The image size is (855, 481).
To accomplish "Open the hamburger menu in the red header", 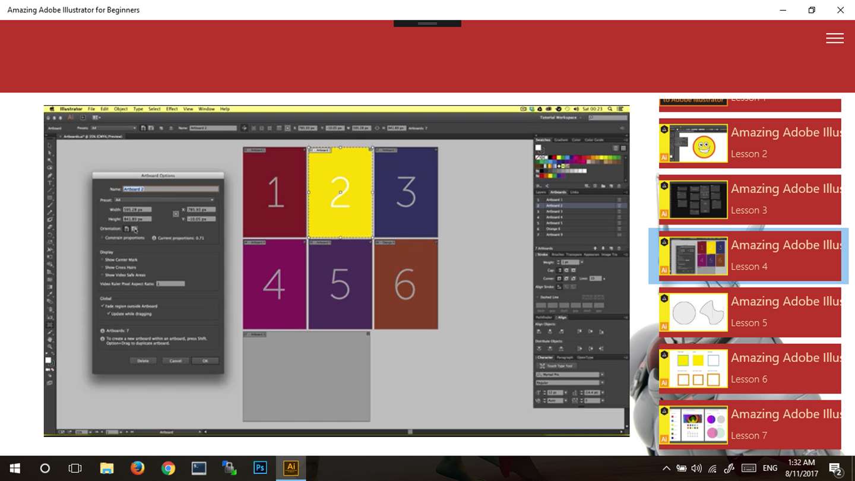I will (x=834, y=38).
